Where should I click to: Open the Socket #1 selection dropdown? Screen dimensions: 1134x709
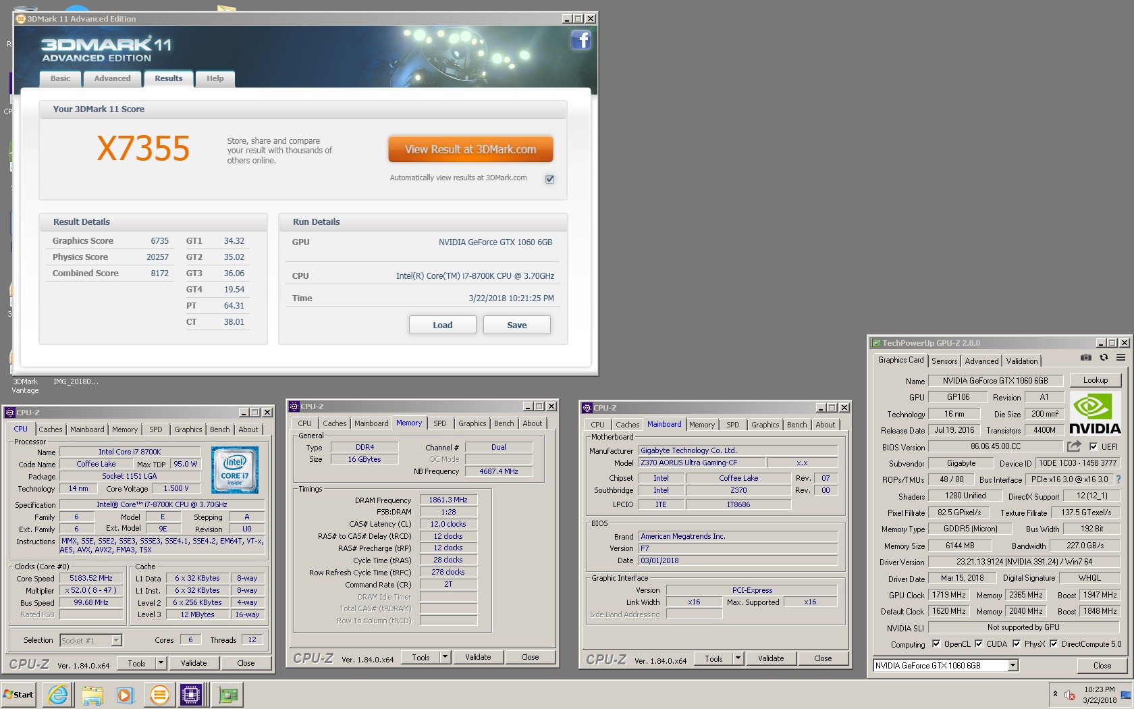tap(116, 640)
